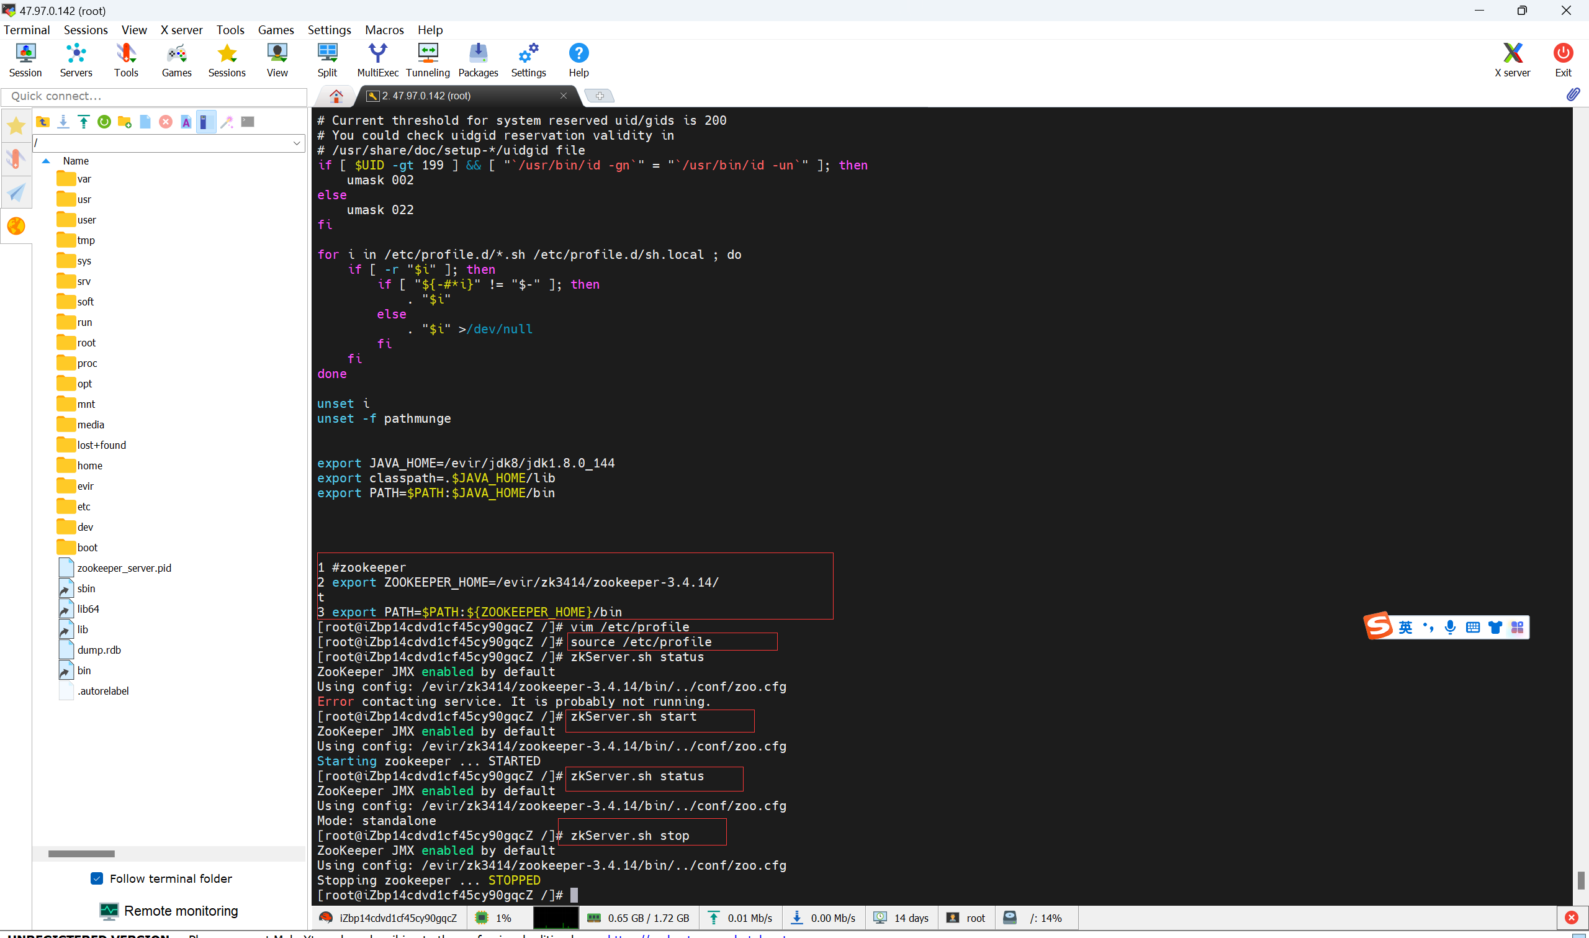Open the Macros menu
The image size is (1589, 938).
(x=384, y=30)
